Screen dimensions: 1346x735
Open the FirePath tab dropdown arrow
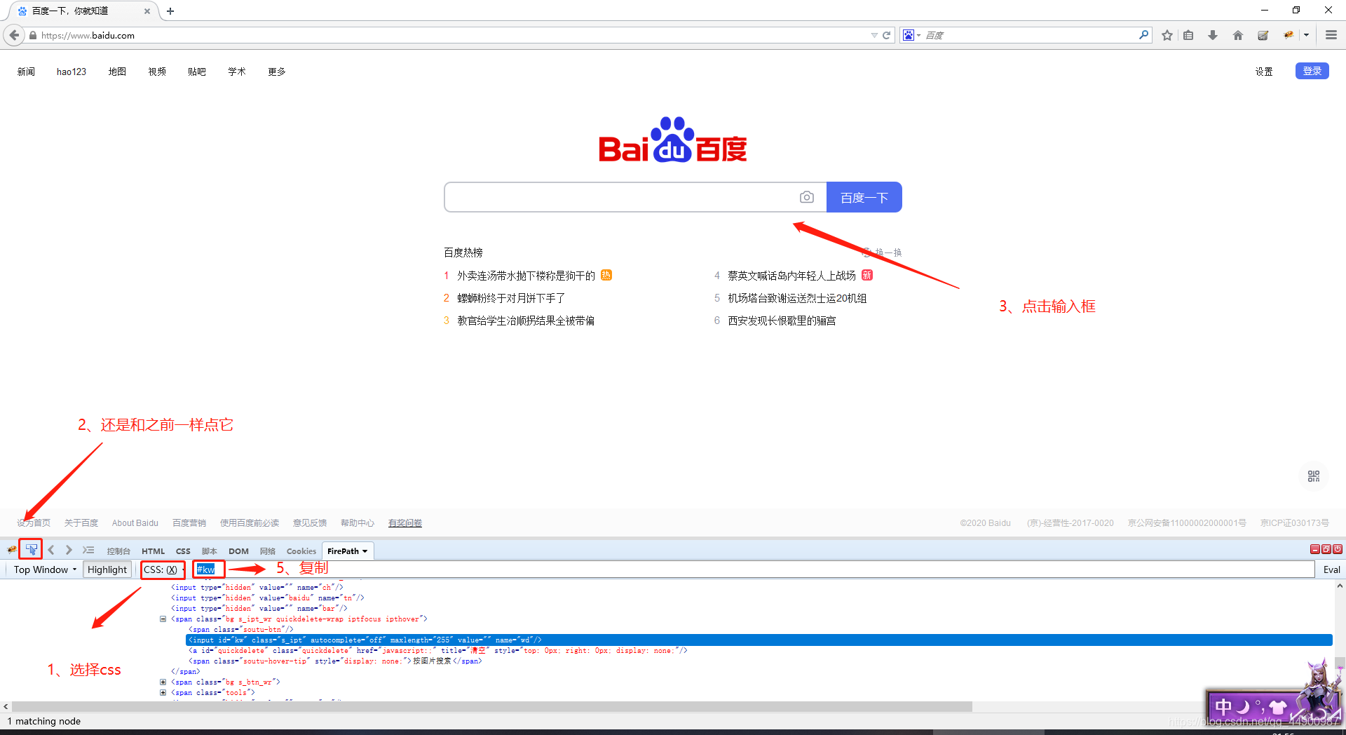click(365, 551)
